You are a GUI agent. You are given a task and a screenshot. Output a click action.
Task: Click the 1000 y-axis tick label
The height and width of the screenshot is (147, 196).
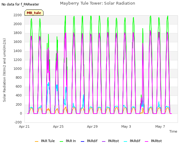pos(18,69)
